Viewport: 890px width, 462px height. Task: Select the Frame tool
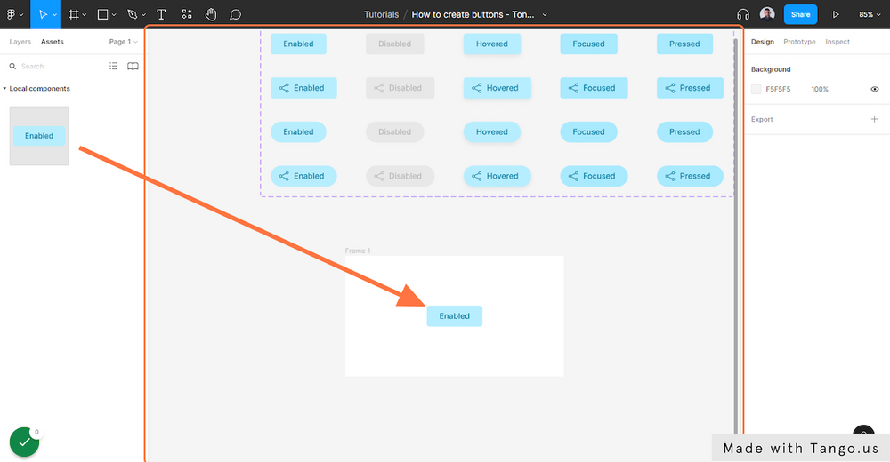74,14
